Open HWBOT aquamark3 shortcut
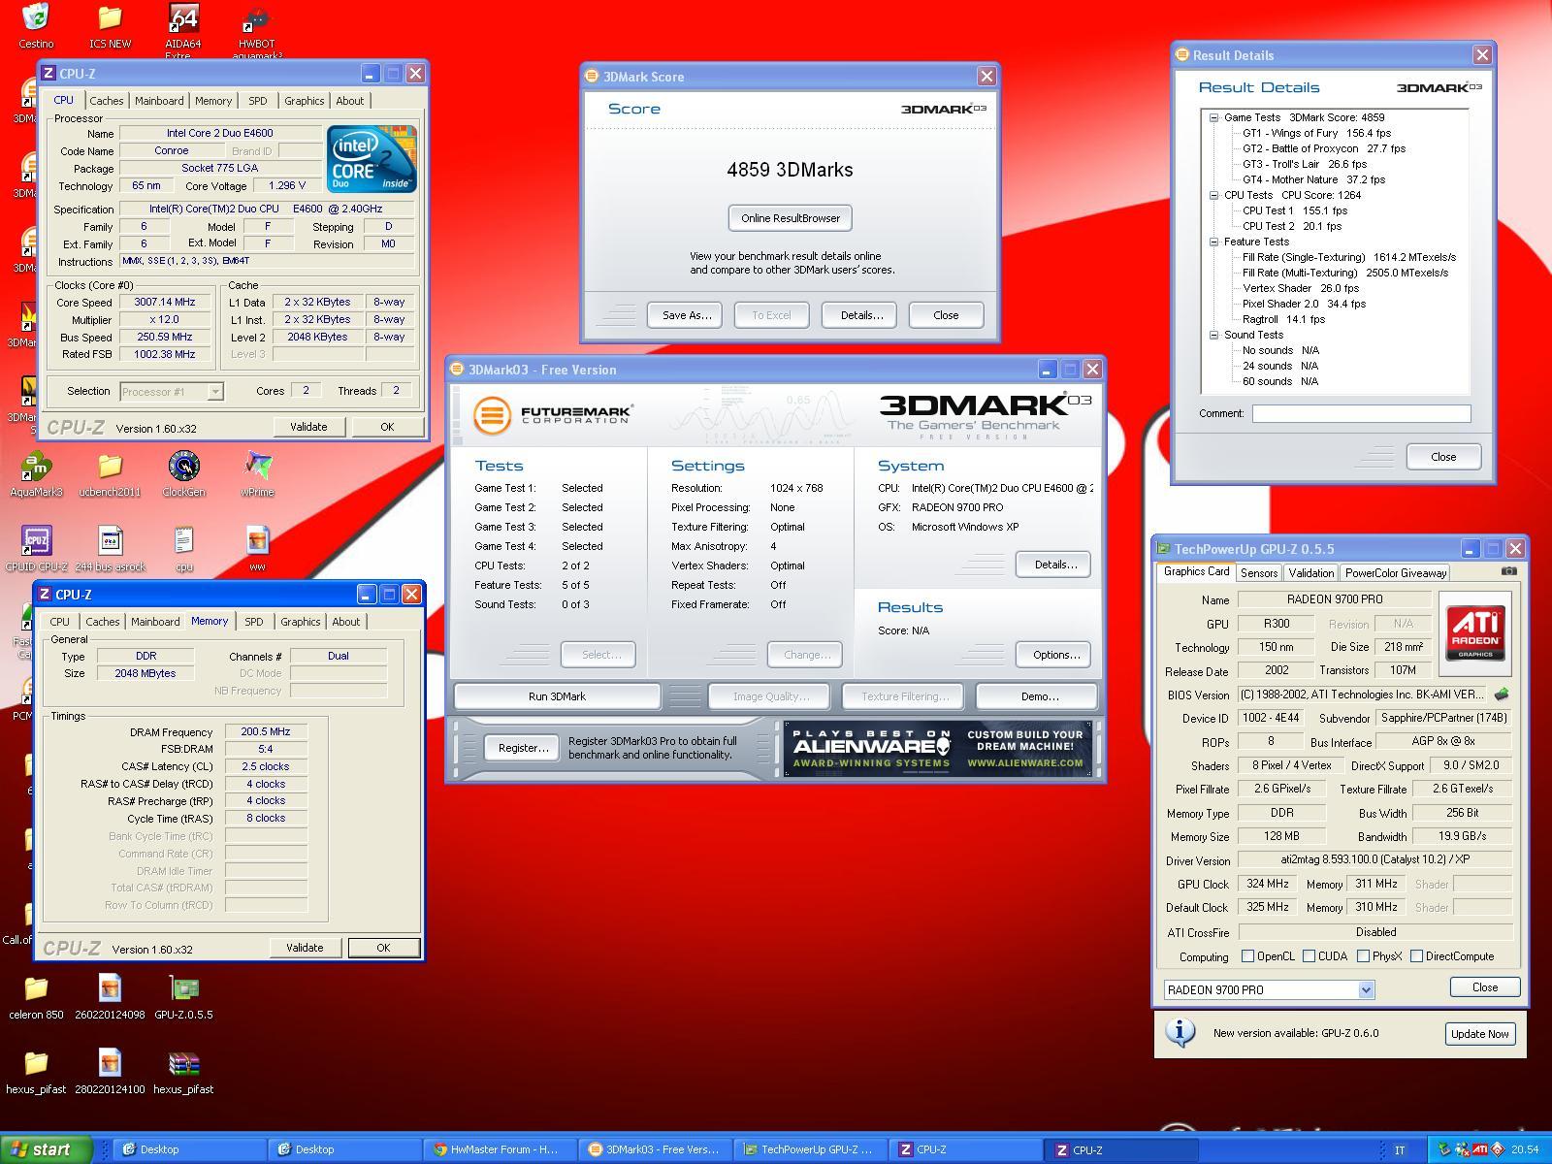1552x1164 pixels. [x=257, y=29]
